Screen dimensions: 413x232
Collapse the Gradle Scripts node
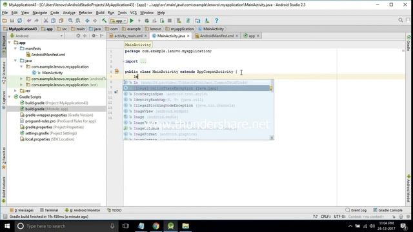coord(10,97)
